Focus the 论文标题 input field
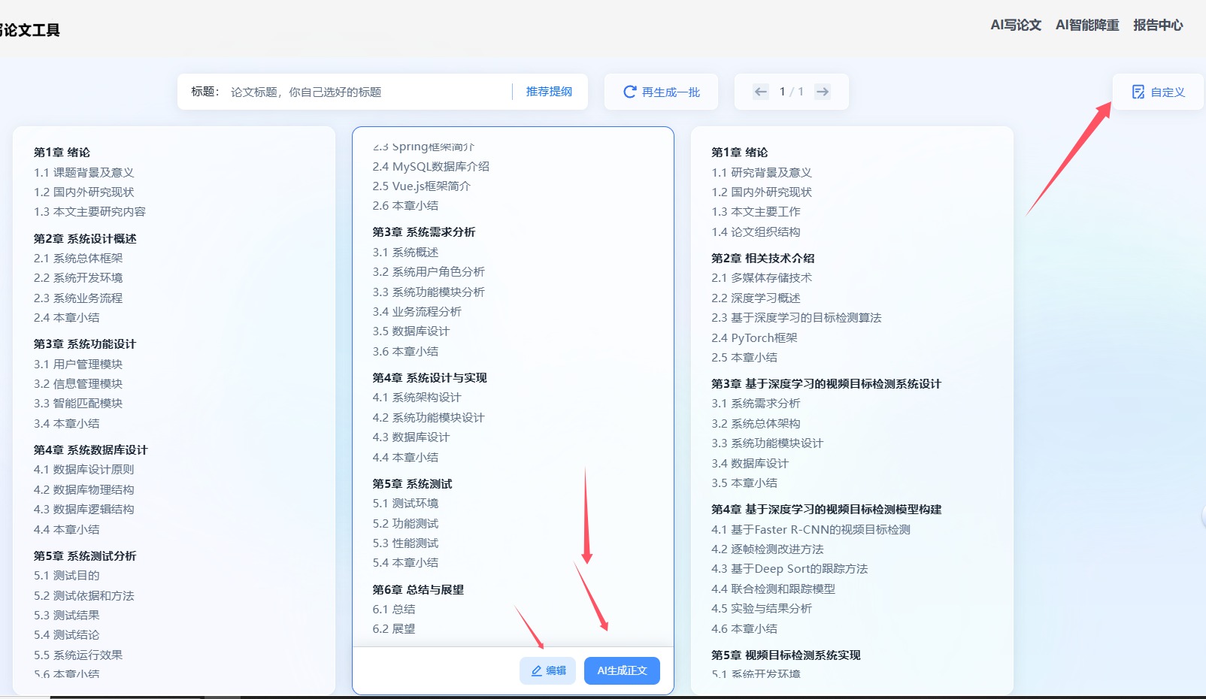The width and height of the screenshot is (1206, 699). (367, 92)
